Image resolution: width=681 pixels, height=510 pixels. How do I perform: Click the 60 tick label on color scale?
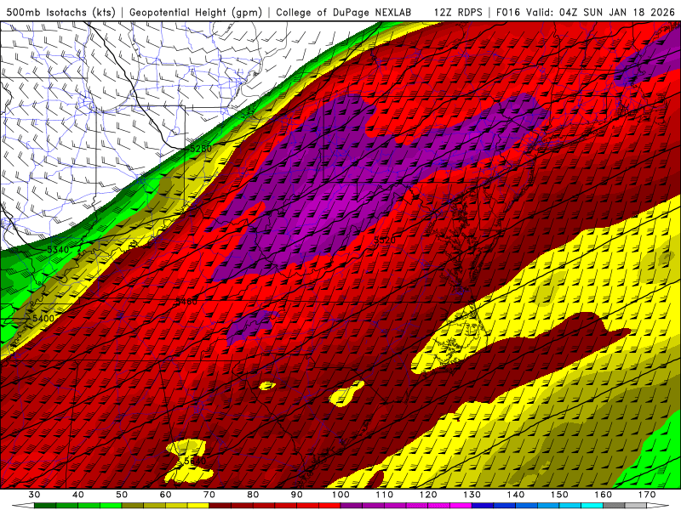(165, 495)
